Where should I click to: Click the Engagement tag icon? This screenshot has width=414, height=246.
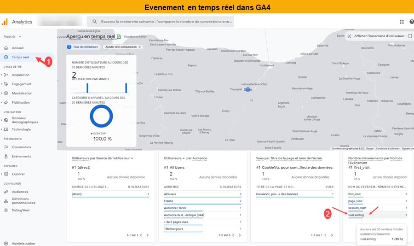(x=6, y=84)
